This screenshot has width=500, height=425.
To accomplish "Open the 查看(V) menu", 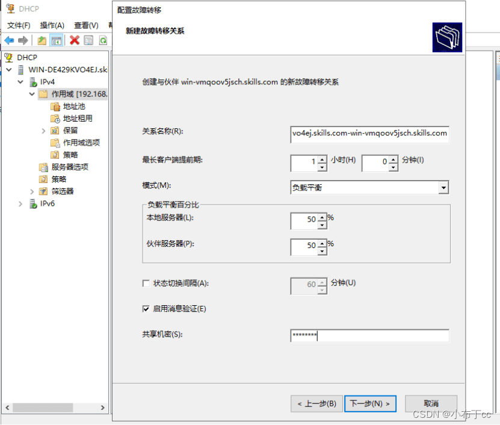I will coord(85,25).
